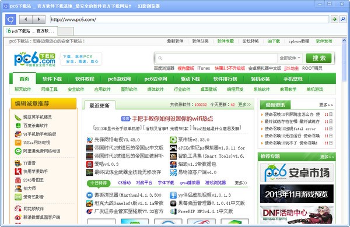Open the 2013年11月游戏预览 banner

point(297,194)
